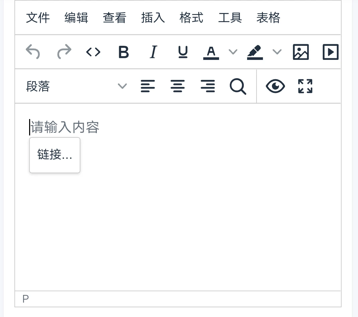Expand the text color dropdown arrow
This screenshot has width=358, height=317.
click(x=233, y=52)
